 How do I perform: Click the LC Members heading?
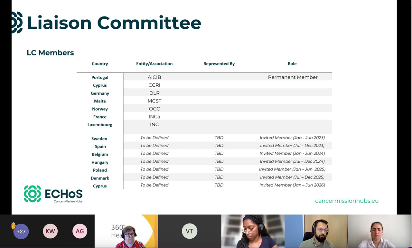point(50,53)
